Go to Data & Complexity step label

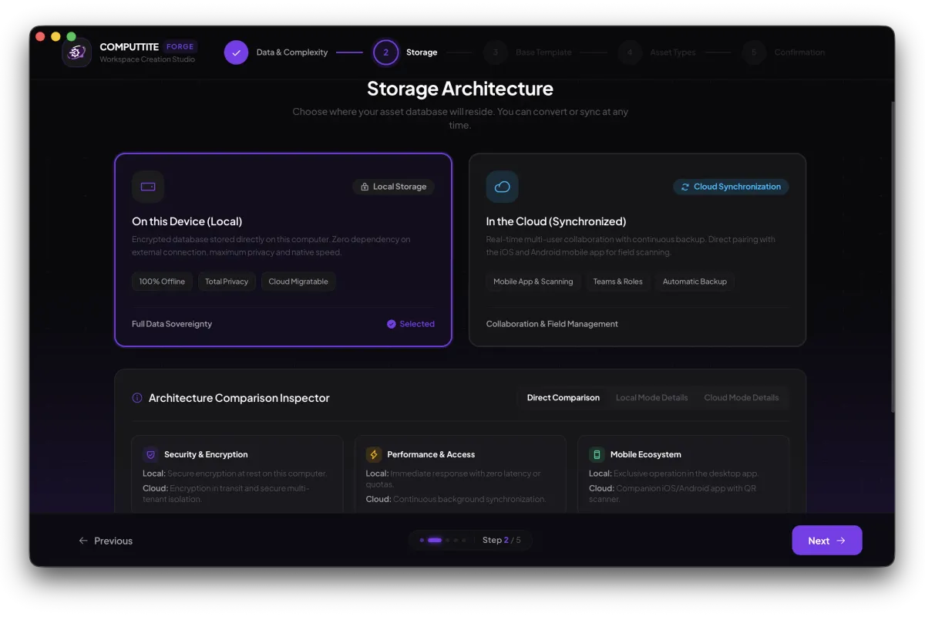[292, 52]
